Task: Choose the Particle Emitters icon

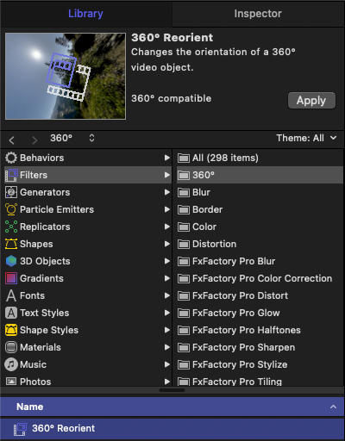Action: (11, 209)
